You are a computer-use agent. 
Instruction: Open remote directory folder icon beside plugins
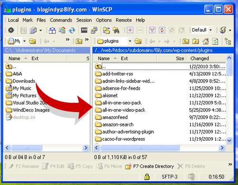click(x=138, y=41)
